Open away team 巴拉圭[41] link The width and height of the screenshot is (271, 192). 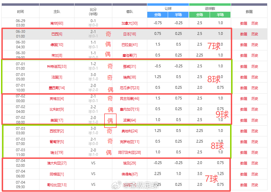pyautogui.click(x=130, y=45)
